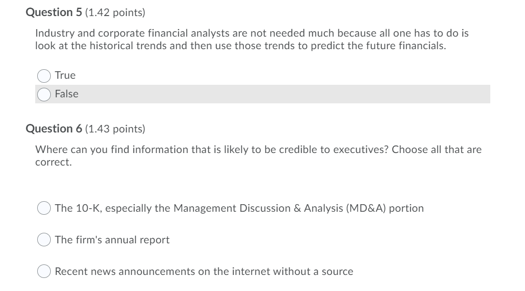Screen dimensions: 525x291
Task: Click the radio beside the annual report choice
Action: (44, 239)
